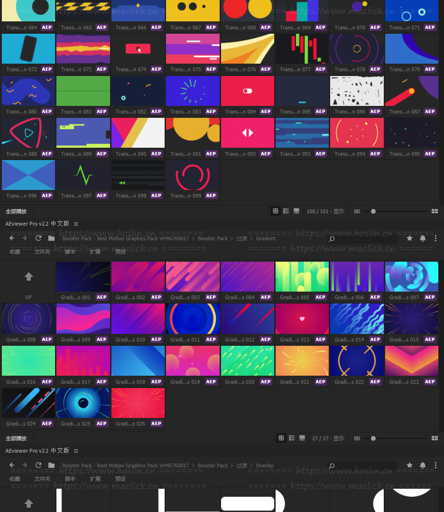Open the three-dot menu in the Gradient panel

[x=435, y=238]
